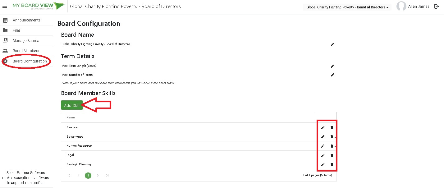Click the hamburger menu icon
Viewport: 444px width, 188px height.
click(5, 6)
